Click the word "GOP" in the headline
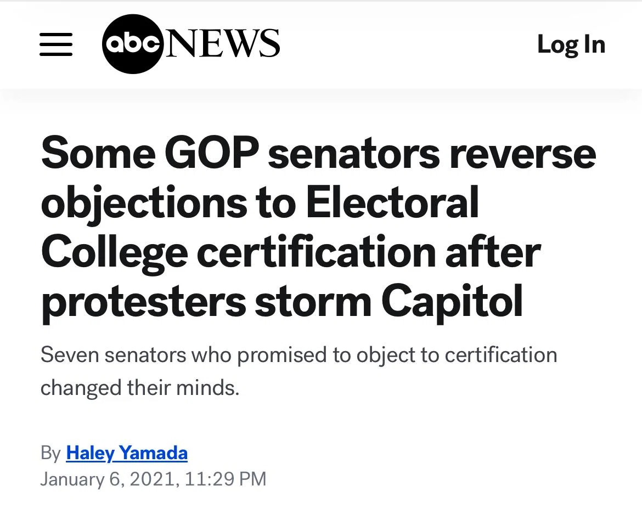The width and height of the screenshot is (642, 514). click(x=212, y=152)
